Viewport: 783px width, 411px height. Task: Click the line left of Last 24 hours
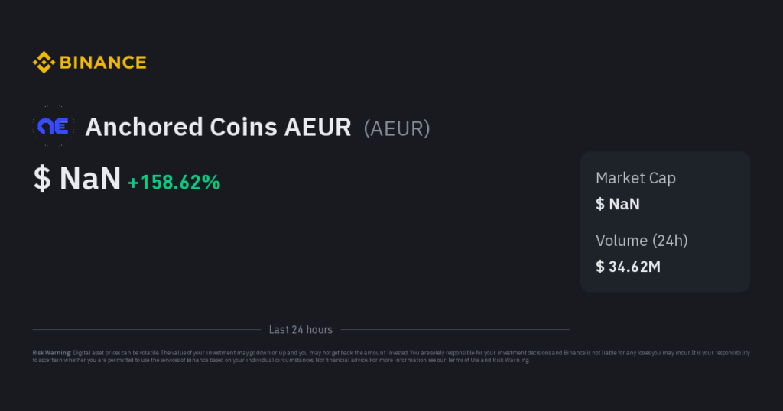click(x=147, y=330)
